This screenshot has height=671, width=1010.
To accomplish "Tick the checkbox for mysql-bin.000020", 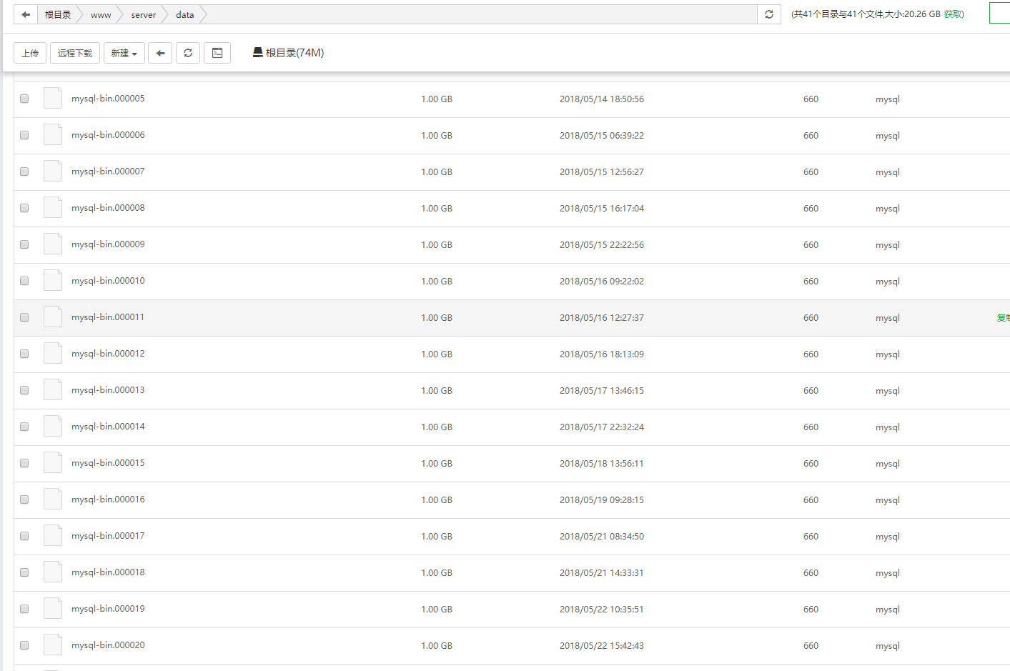I will tap(24, 645).
